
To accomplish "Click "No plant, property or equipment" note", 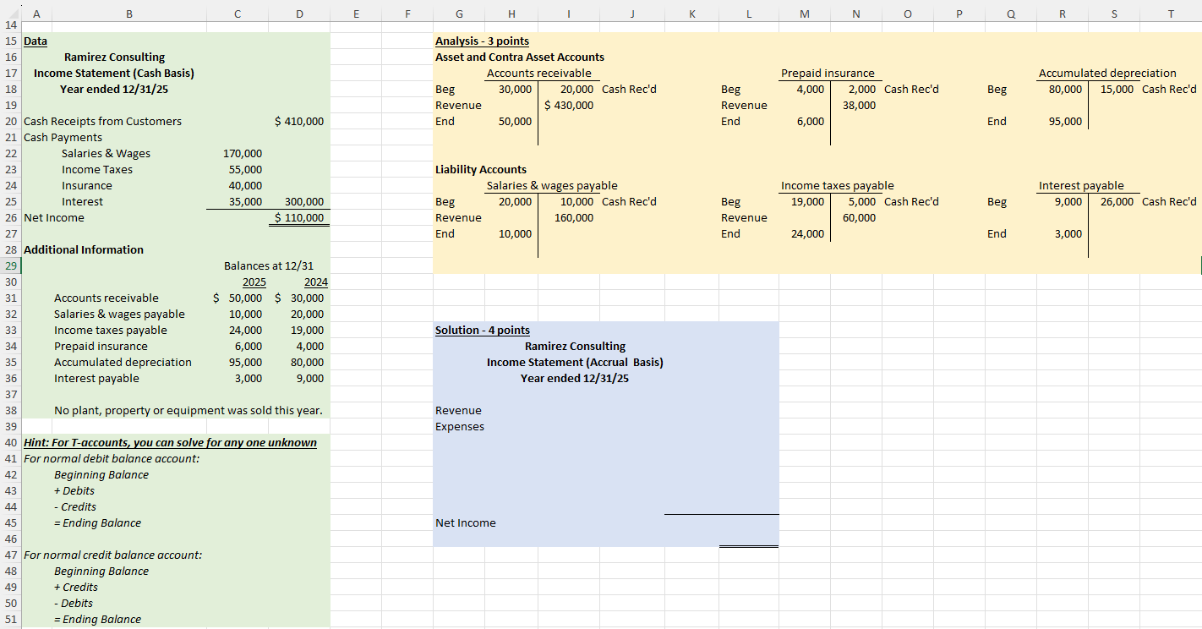I will coord(188,410).
